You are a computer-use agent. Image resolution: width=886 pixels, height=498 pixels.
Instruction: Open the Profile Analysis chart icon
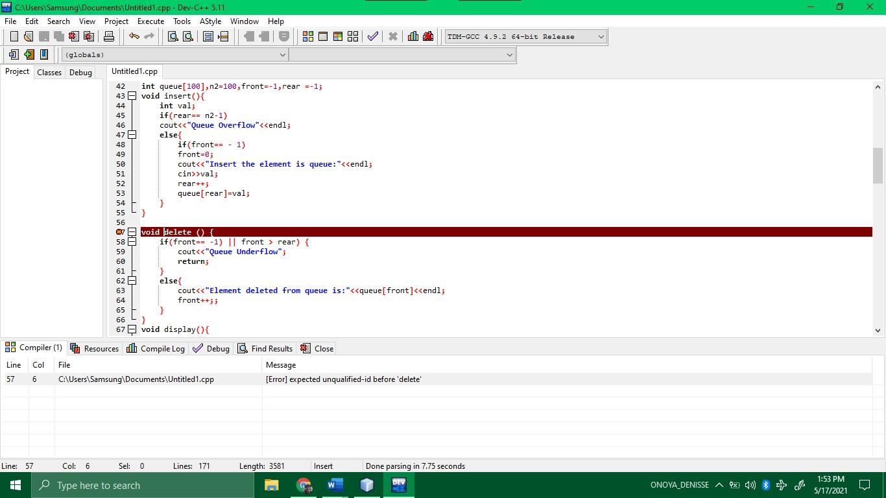coord(413,36)
